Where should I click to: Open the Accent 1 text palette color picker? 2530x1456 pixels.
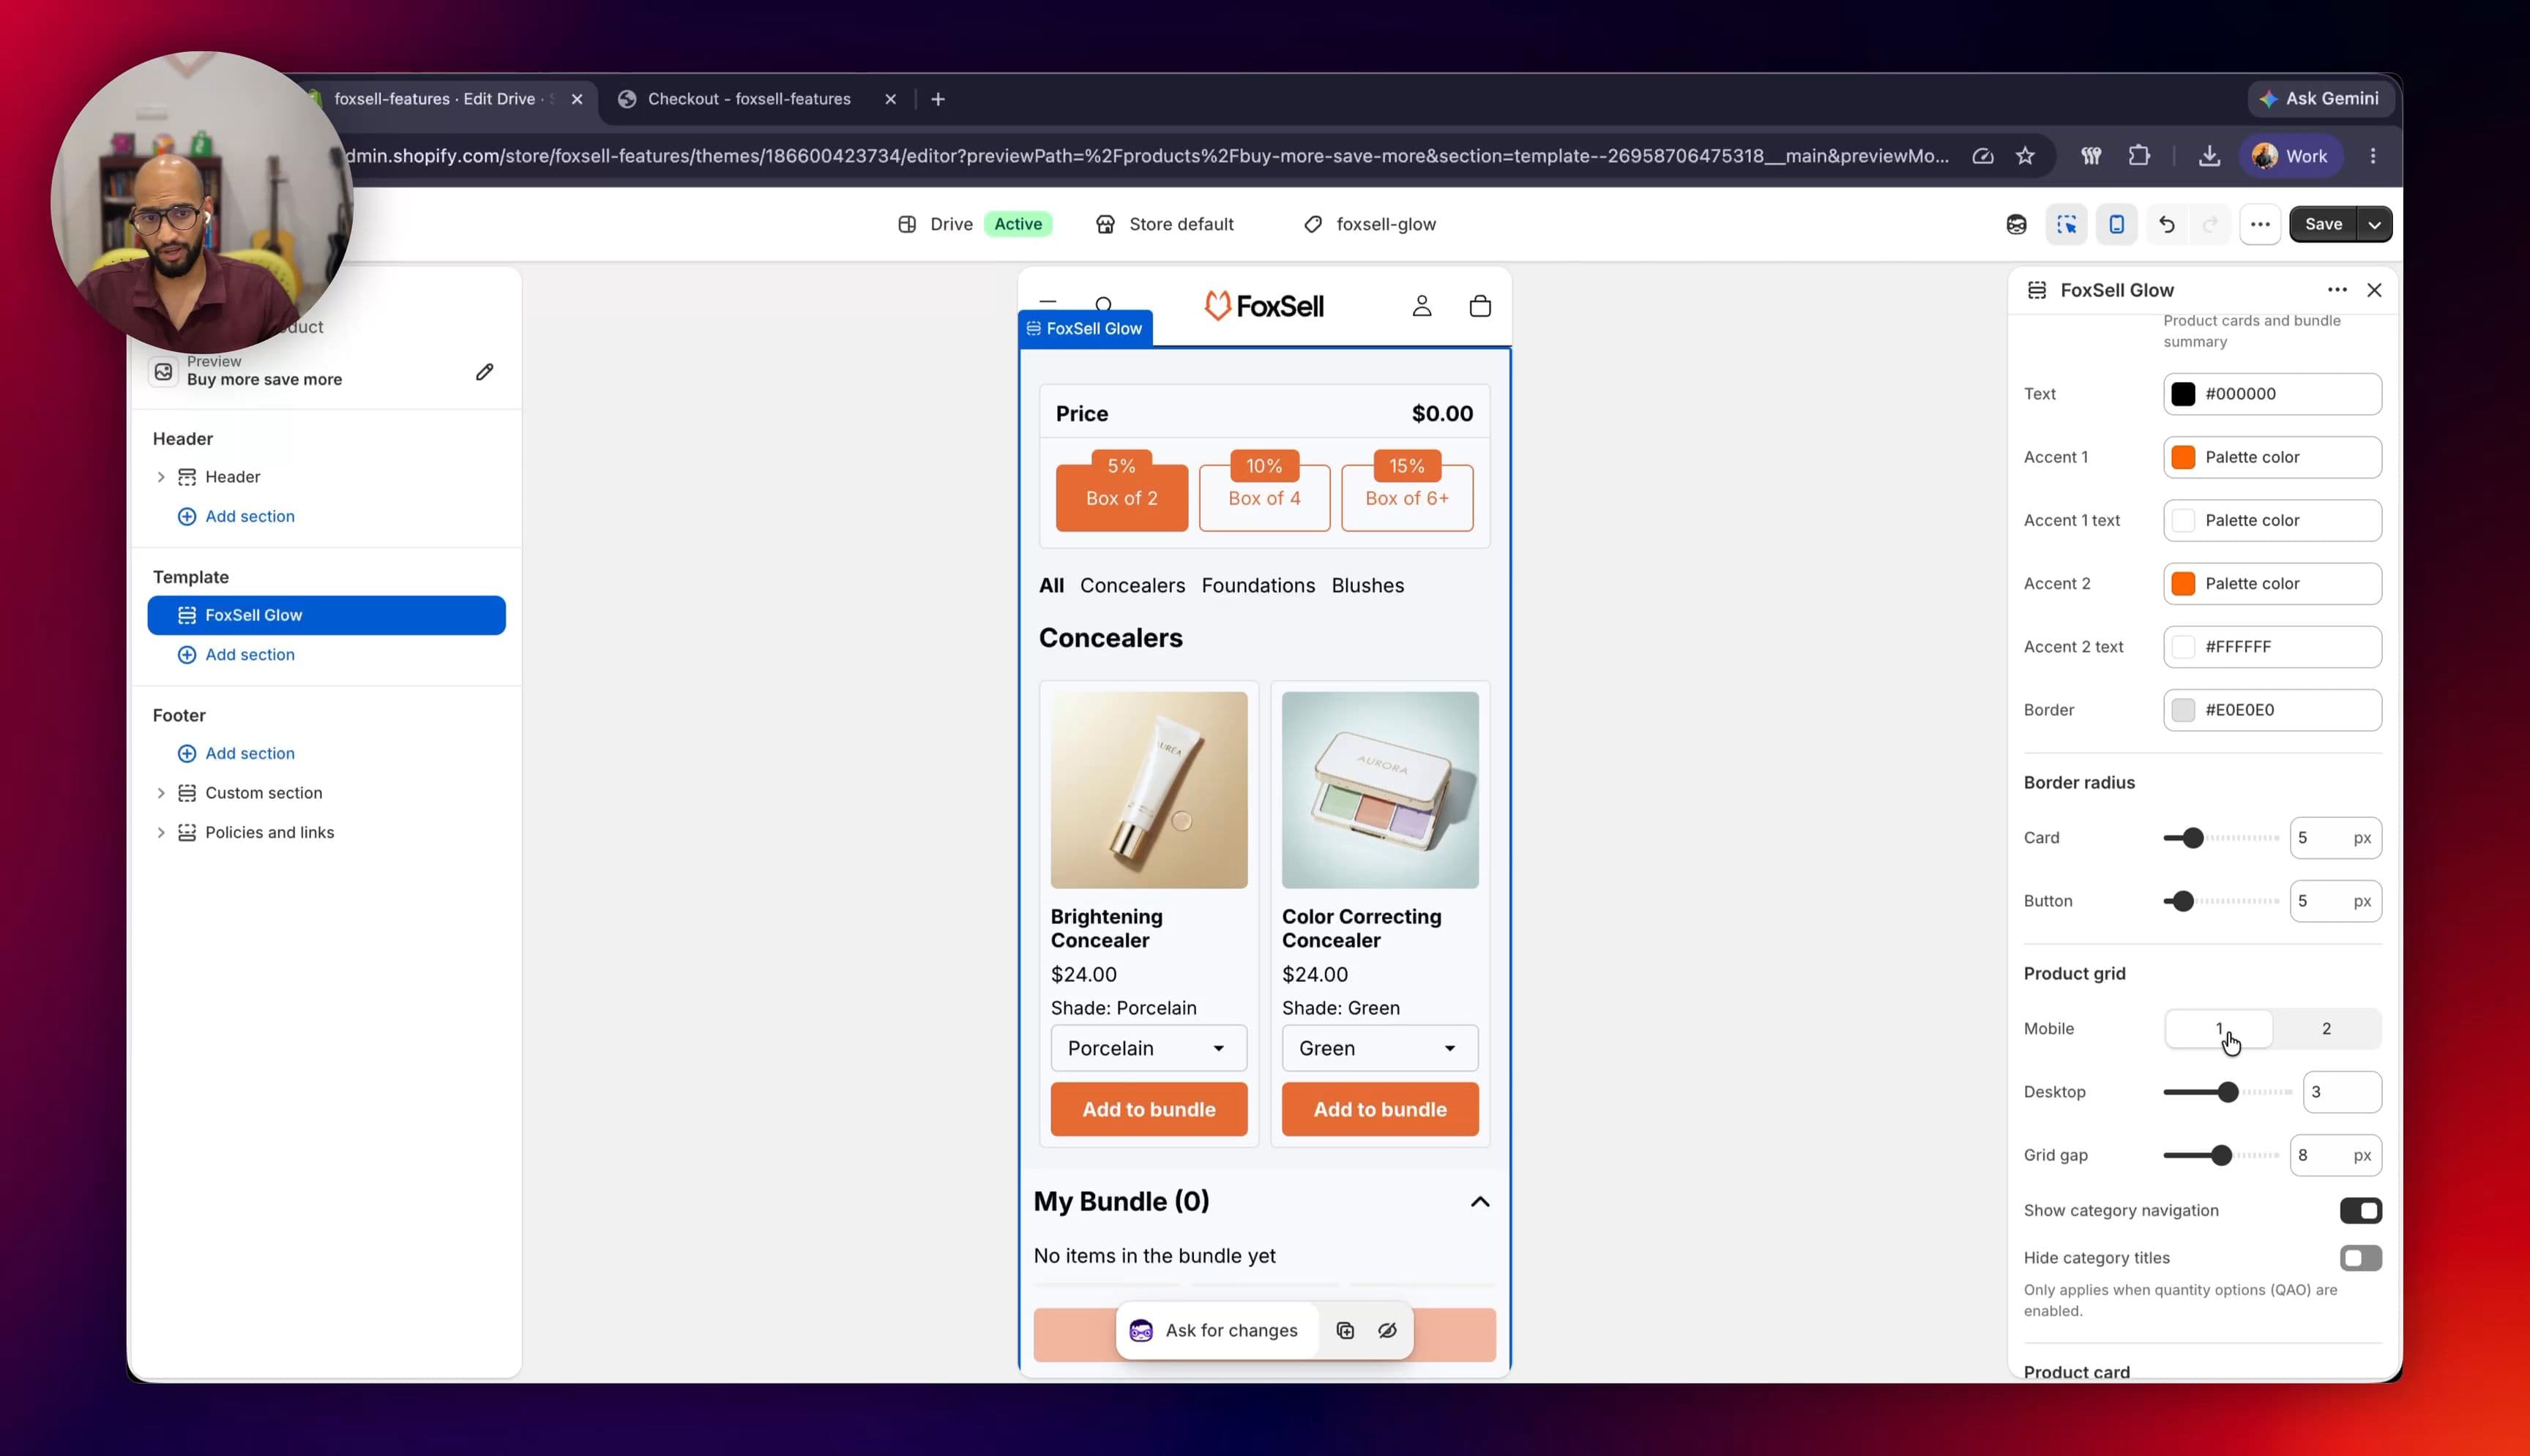2272,520
